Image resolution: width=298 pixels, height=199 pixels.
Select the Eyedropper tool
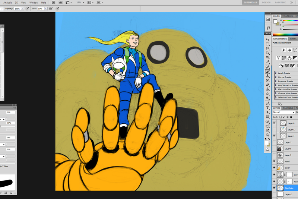click(267, 62)
